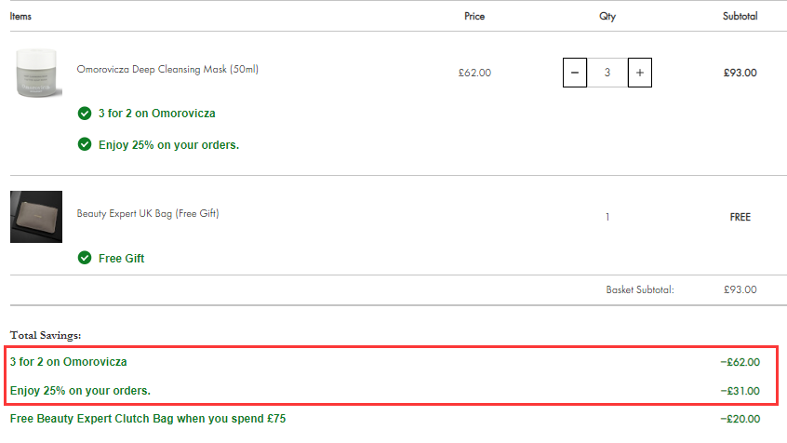Image resolution: width=787 pixels, height=443 pixels.
Task: Click green check icon beside Enjoy 25% offer
Action: click(85, 144)
